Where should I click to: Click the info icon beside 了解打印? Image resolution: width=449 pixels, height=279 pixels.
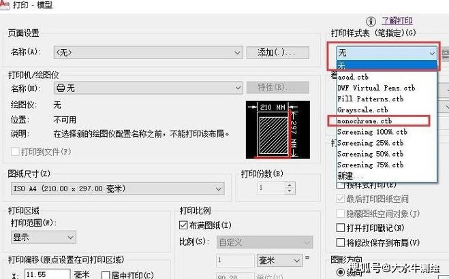pyautogui.click(x=371, y=21)
